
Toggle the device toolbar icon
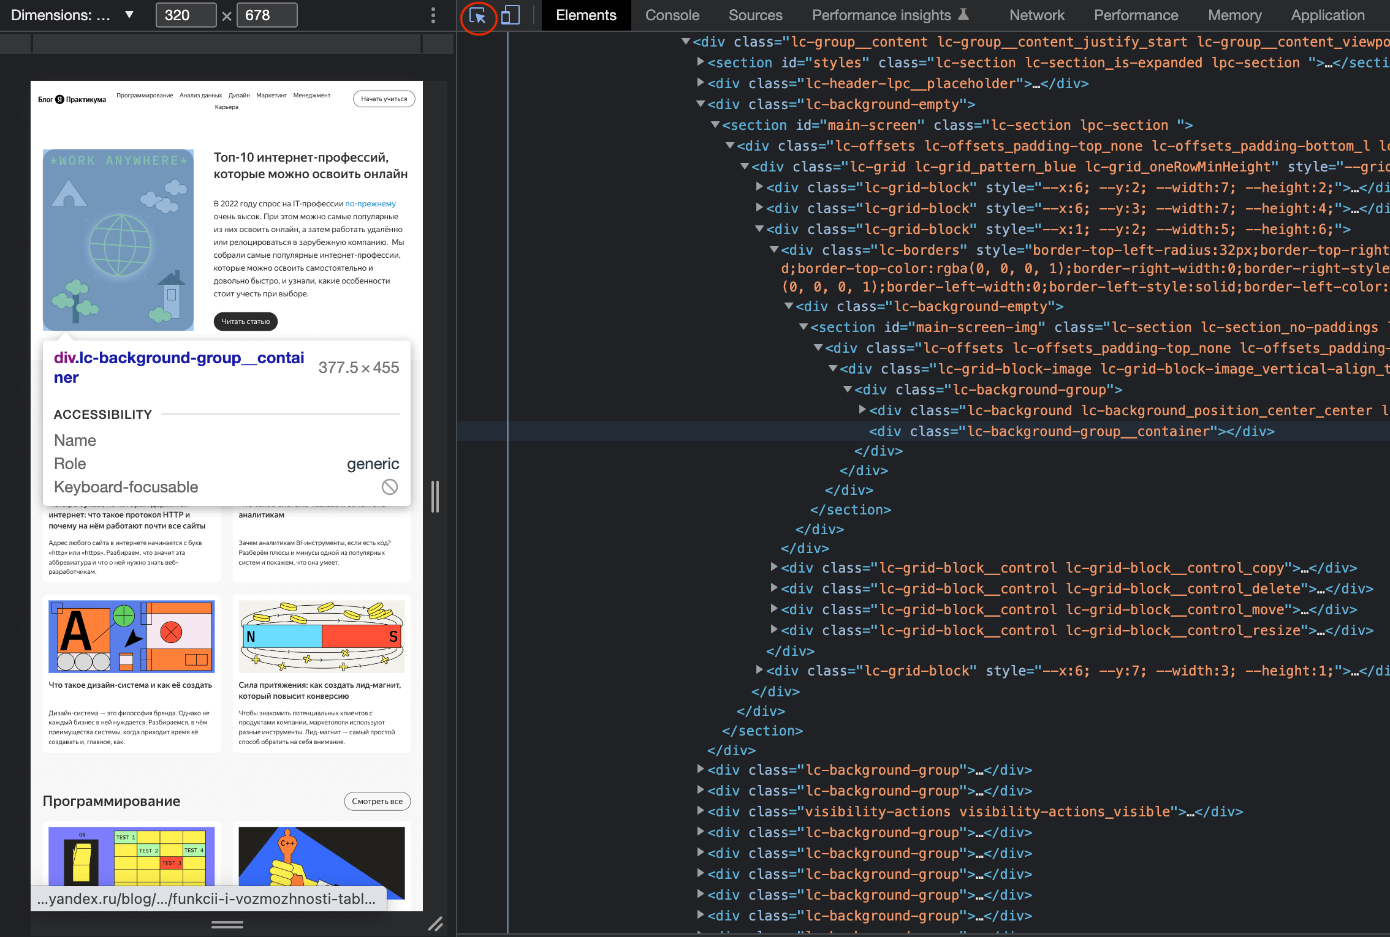pos(510,16)
